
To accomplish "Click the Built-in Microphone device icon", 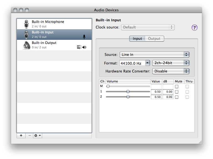I will 26,24.
